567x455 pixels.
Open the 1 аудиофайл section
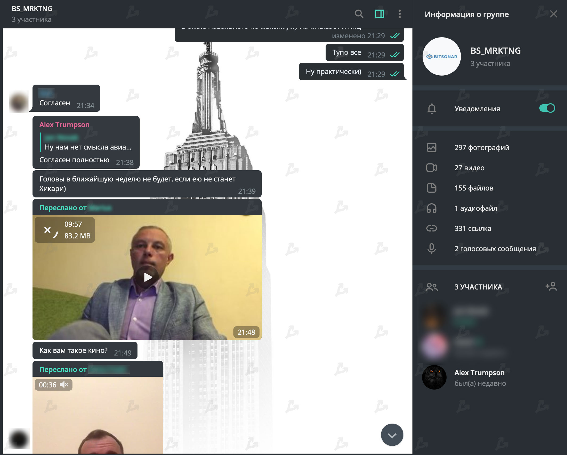pyautogui.click(x=476, y=208)
